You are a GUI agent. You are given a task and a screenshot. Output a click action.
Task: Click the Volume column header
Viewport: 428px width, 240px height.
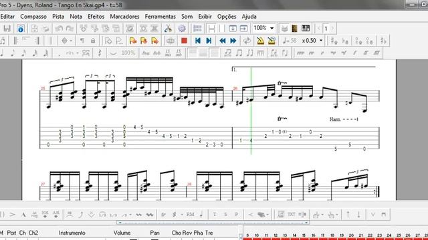122,233
